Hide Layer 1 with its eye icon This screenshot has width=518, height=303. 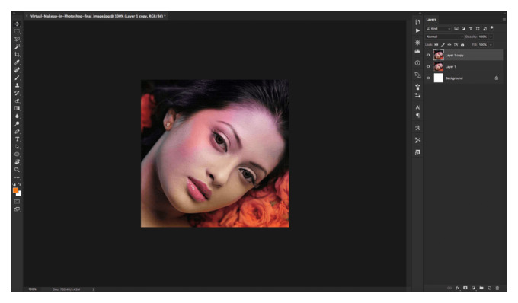pyautogui.click(x=428, y=67)
